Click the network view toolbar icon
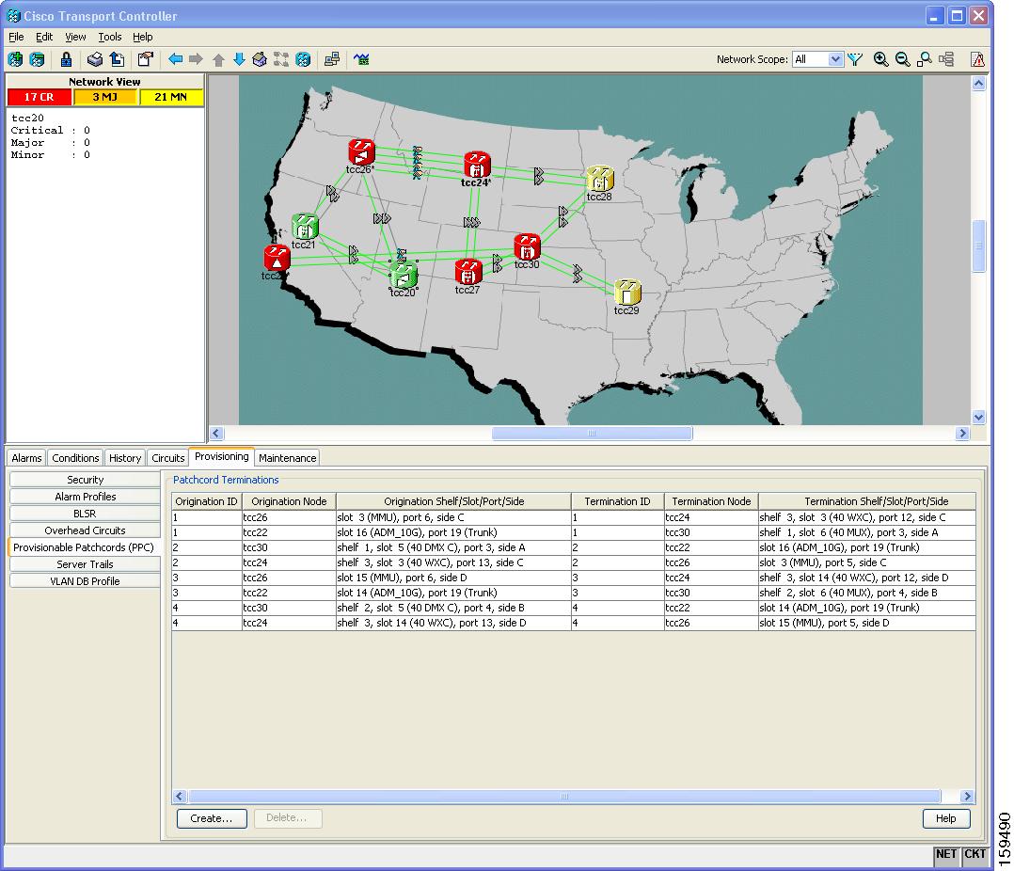This screenshot has height=871, width=1014. pos(303,59)
